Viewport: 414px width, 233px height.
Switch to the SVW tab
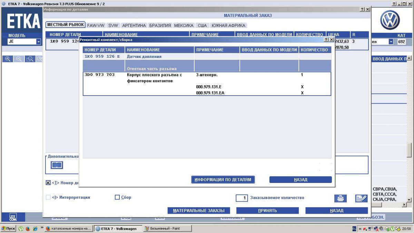point(113,26)
